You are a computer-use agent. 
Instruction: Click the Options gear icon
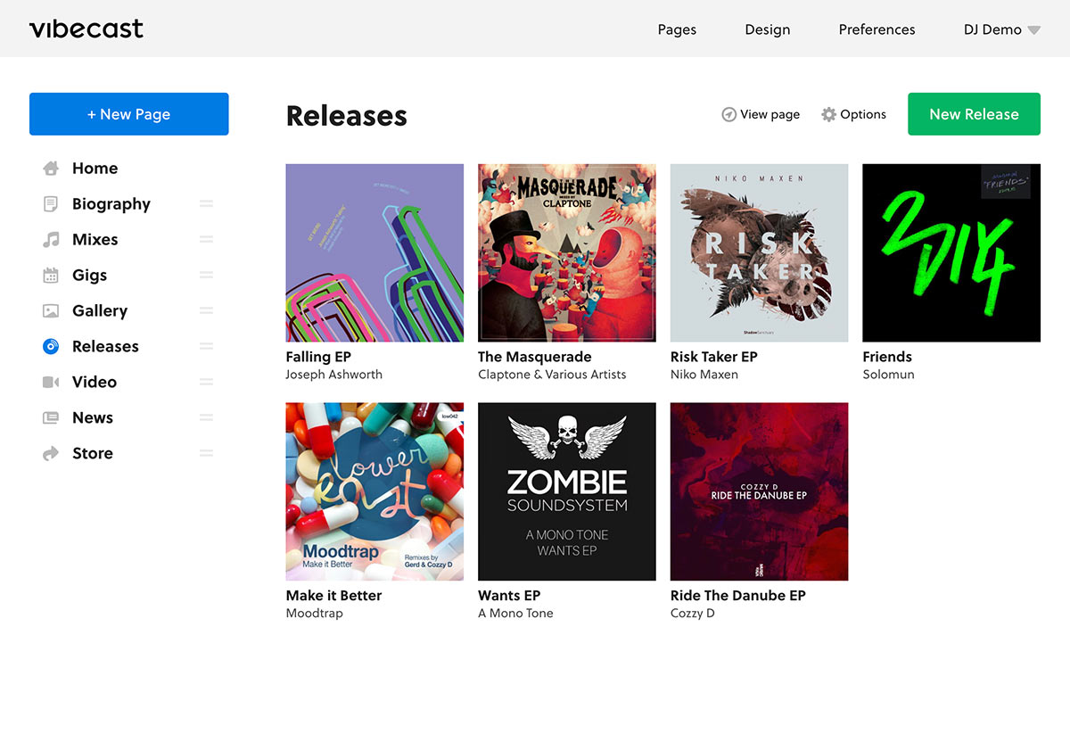(x=828, y=115)
